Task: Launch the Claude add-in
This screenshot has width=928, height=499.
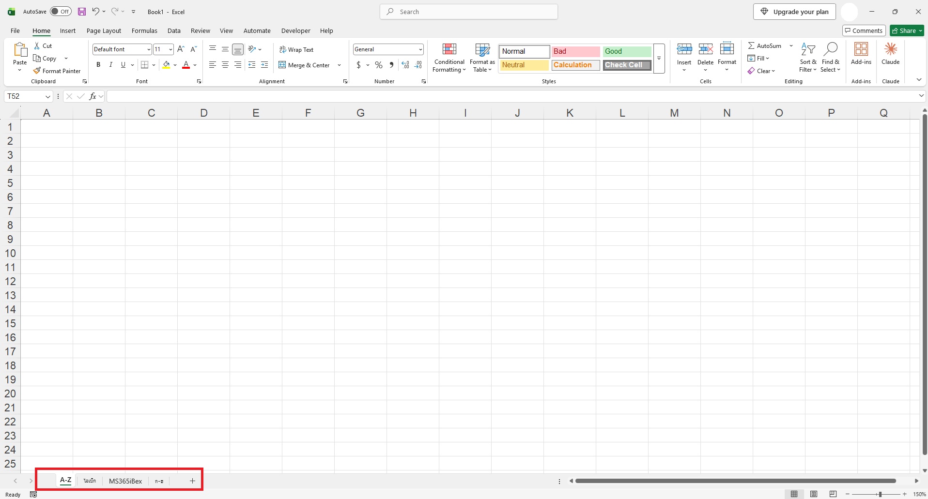Action: (891, 54)
